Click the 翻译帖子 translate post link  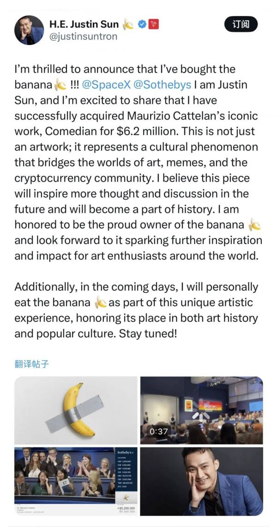pyautogui.click(x=32, y=363)
